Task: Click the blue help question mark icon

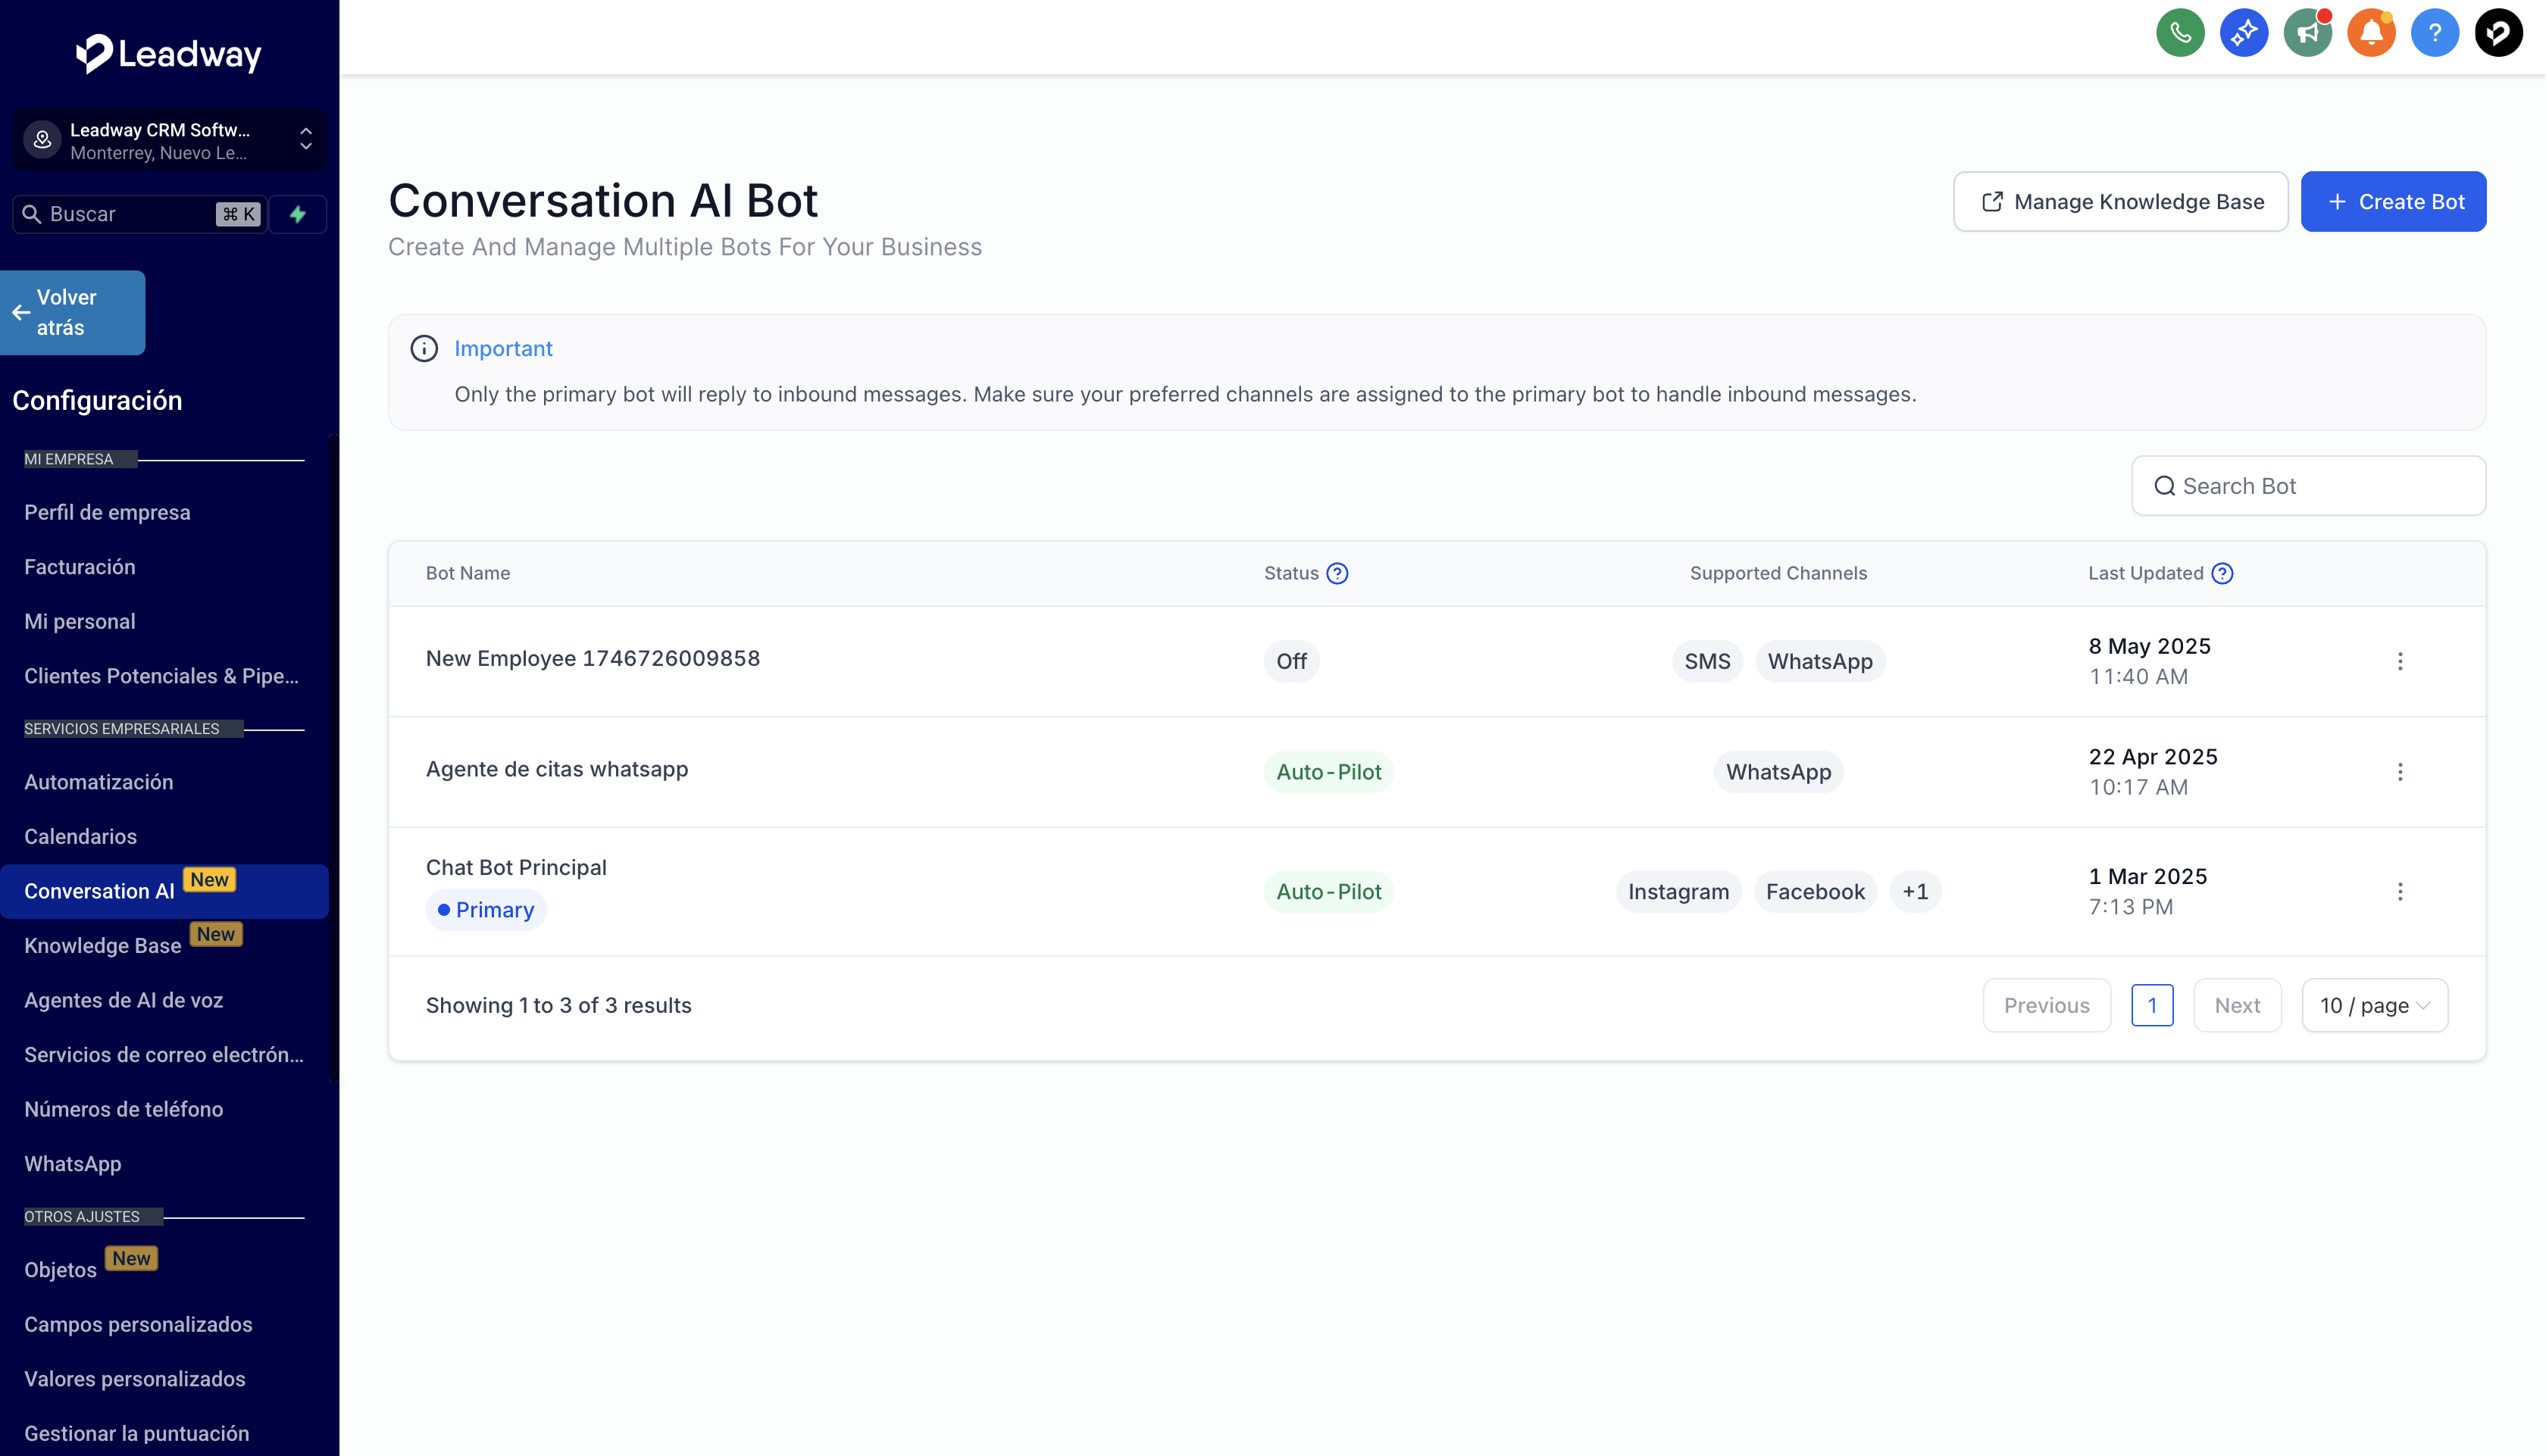Action: click(2434, 33)
